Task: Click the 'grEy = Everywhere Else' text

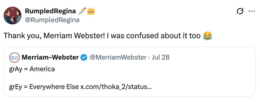Action: 44,87
